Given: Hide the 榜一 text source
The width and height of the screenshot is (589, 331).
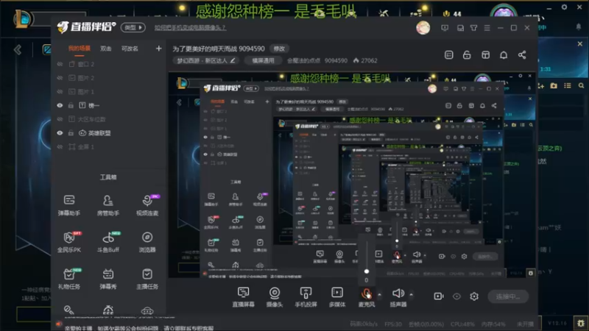Looking at the screenshot, I should pos(60,105).
